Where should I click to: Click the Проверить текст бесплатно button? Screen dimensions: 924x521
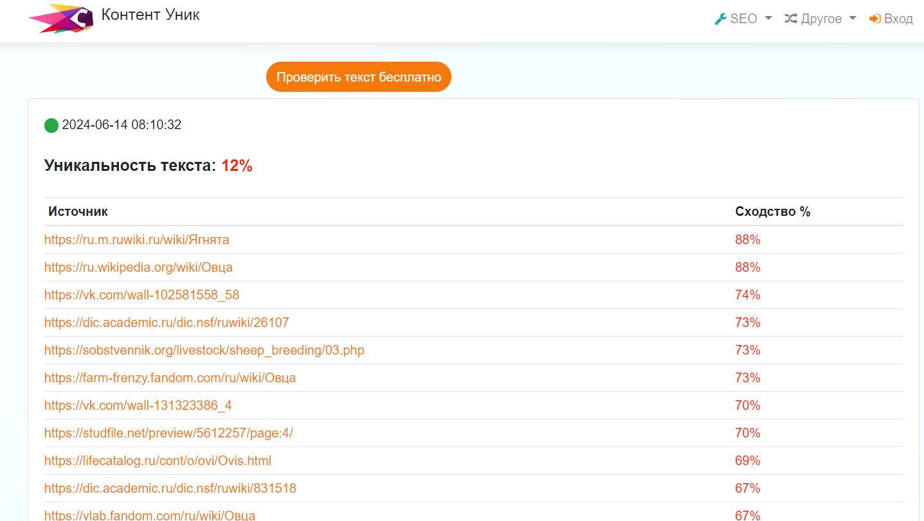coord(359,77)
